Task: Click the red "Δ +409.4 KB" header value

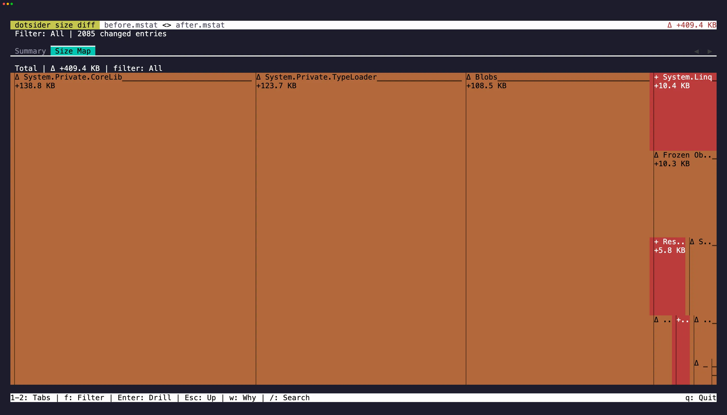Action: point(692,25)
